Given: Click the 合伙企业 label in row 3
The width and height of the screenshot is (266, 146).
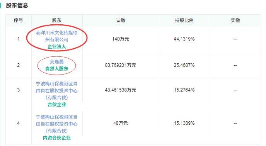Looking at the screenshot, I should pos(57,104).
